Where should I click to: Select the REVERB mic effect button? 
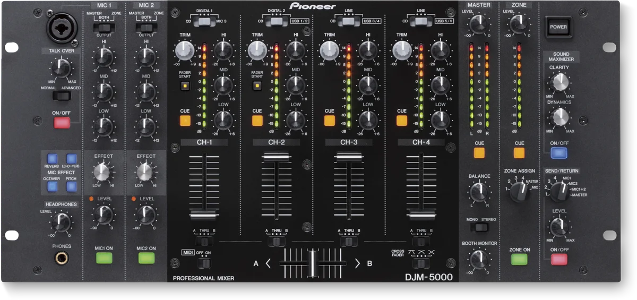[52, 158]
